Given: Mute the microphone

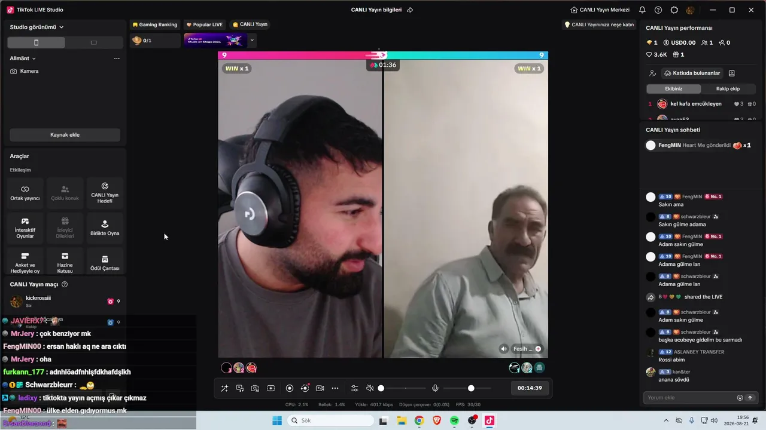Looking at the screenshot, I should (436, 388).
